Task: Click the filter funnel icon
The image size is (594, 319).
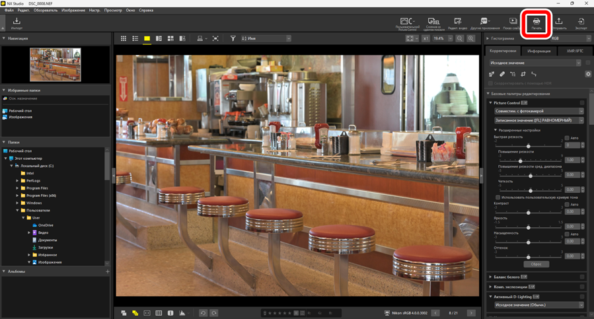Action: (233, 39)
